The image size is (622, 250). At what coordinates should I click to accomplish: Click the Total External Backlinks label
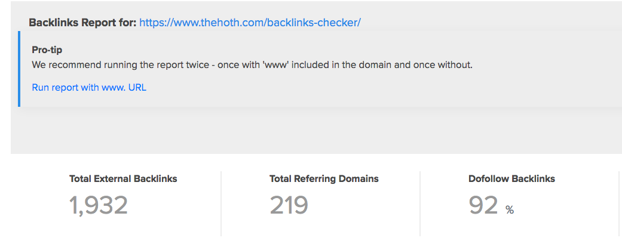123,178
